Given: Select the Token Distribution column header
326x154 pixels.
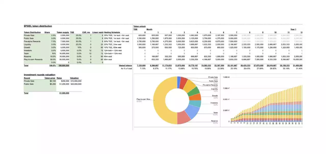Looking at the screenshot, I should pos(32,33).
